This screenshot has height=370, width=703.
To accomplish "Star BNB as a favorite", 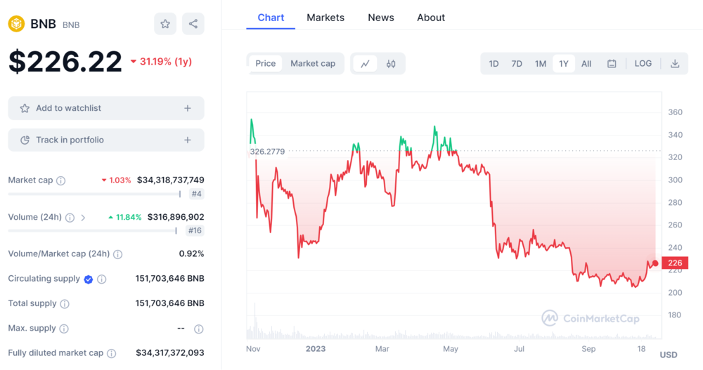I will click(165, 24).
